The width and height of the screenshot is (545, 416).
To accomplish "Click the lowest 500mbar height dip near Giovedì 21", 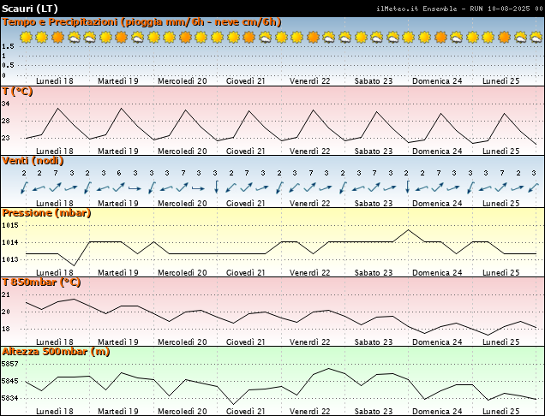I will click(233, 404).
